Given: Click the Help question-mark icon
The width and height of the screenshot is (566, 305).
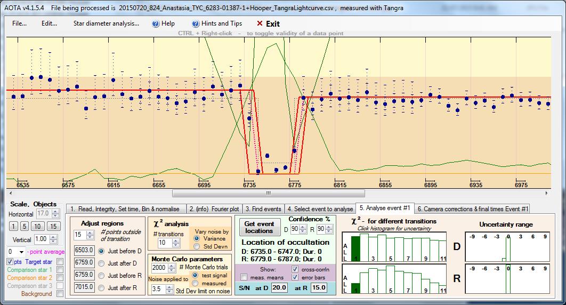Looking at the screenshot, I should (156, 24).
